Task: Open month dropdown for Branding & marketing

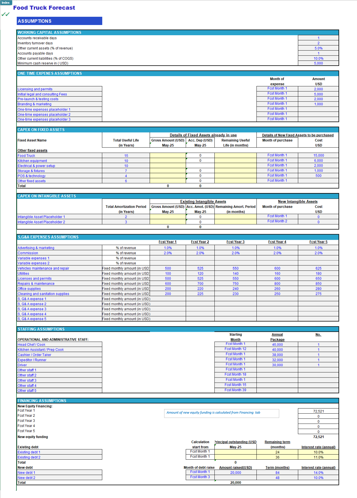Action: click(x=277, y=104)
